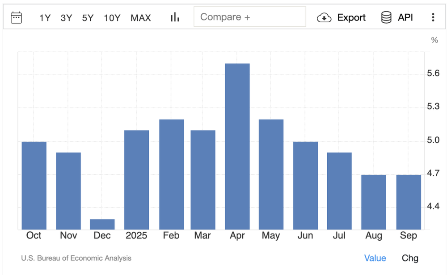Click the shortest December bar
Image resolution: width=447 pixels, height=275 pixels.
pyautogui.click(x=102, y=224)
